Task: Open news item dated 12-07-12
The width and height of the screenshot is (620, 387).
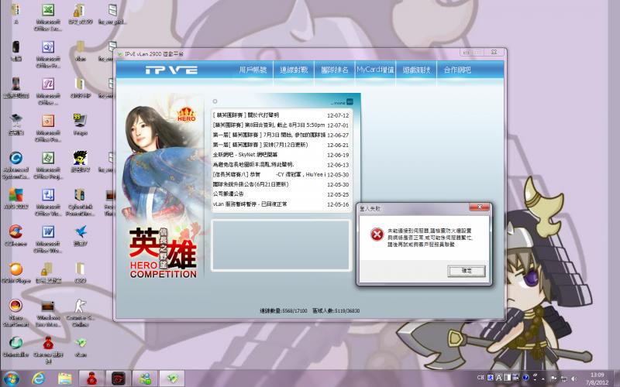Action: click(281, 115)
